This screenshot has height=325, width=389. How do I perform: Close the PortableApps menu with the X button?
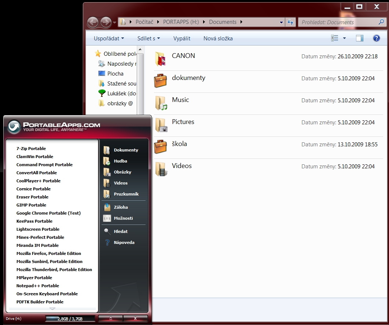pos(135,318)
